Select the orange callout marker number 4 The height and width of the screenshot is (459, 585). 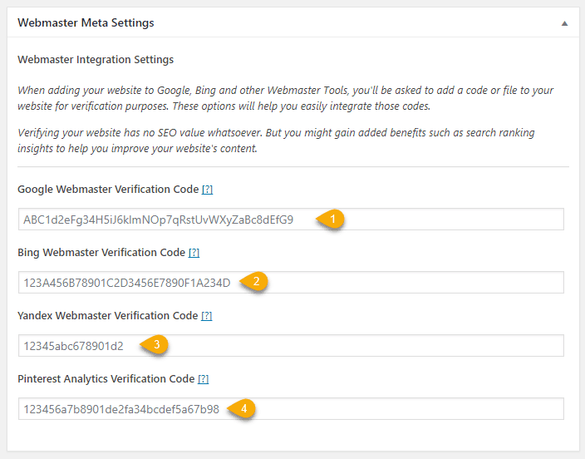tap(243, 408)
